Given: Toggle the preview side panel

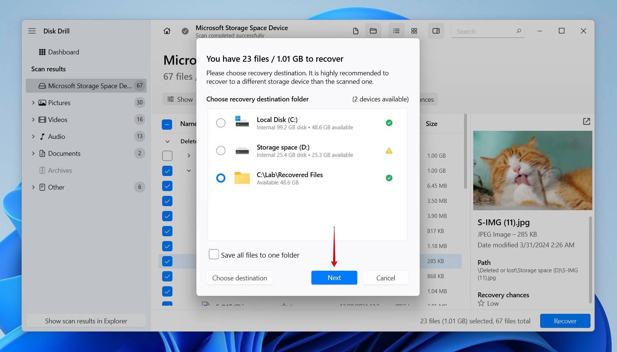Looking at the screenshot, I should tap(436, 31).
